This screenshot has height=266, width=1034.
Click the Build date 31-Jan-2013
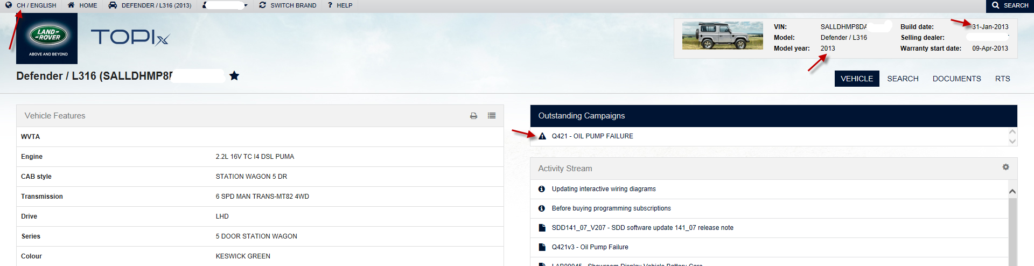pyautogui.click(x=990, y=27)
